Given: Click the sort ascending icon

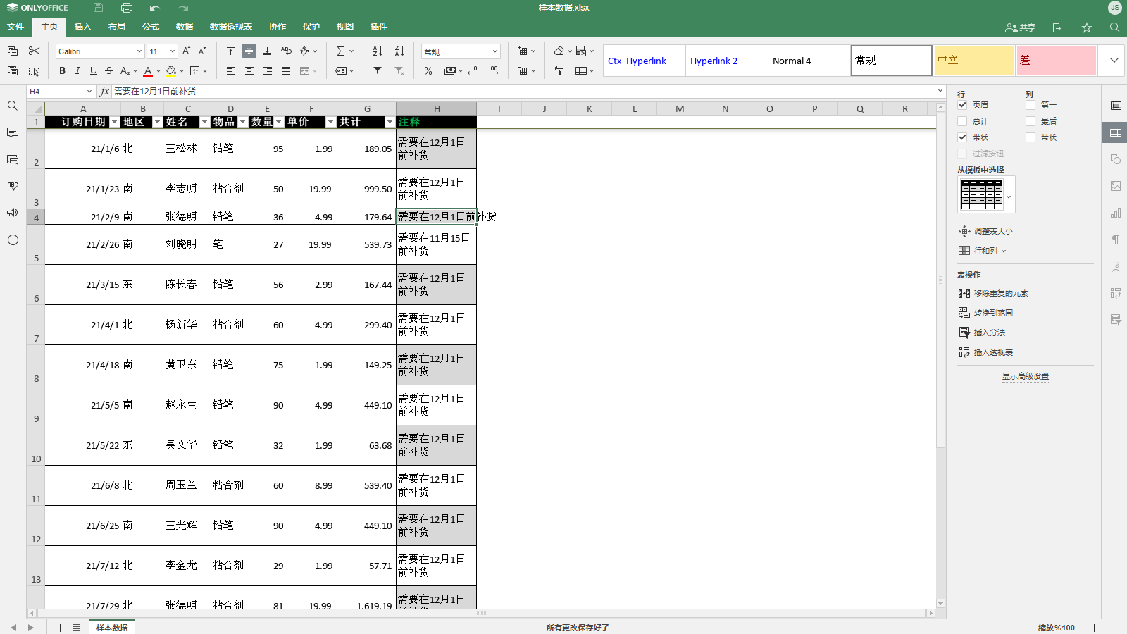Looking at the screenshot, I should (378, 51).
